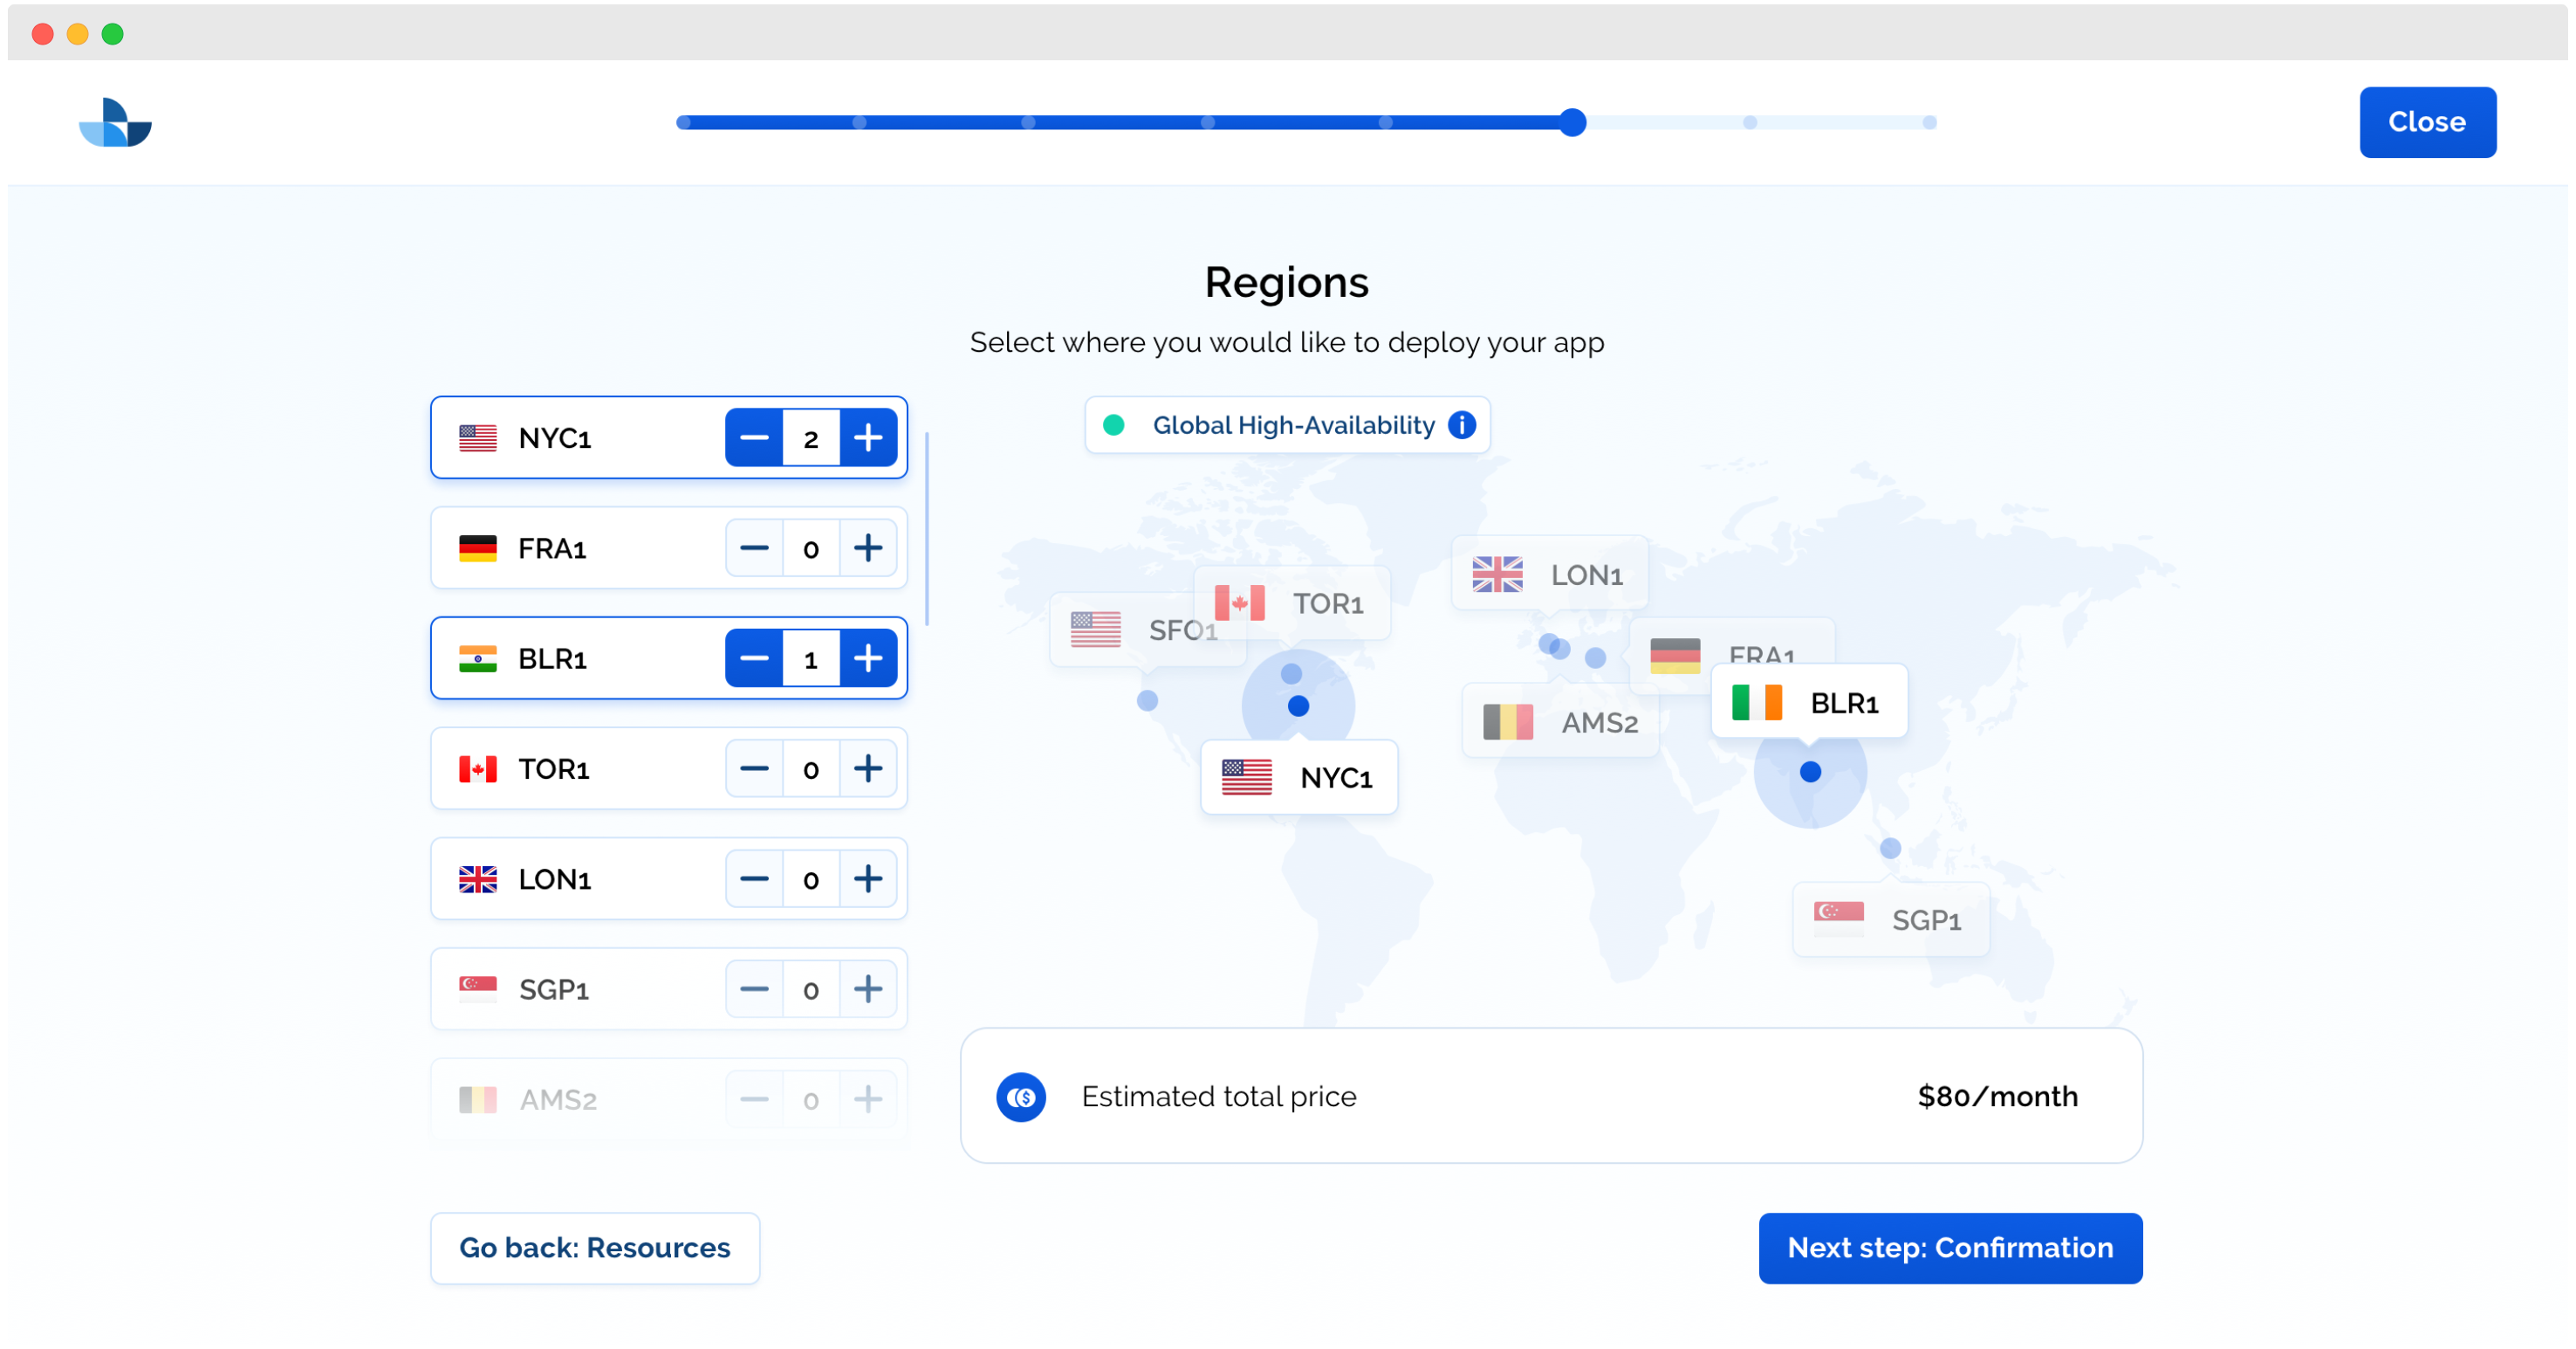The height and width of the screenshot is (1349, 2576).
Task: Add an instance to TOR1
Action: [x=867, y=768]
